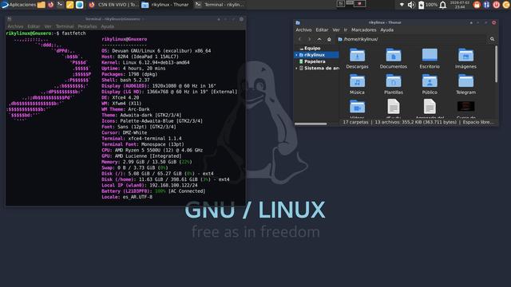Open the red package updater tray icon

[x=477, y=5]
